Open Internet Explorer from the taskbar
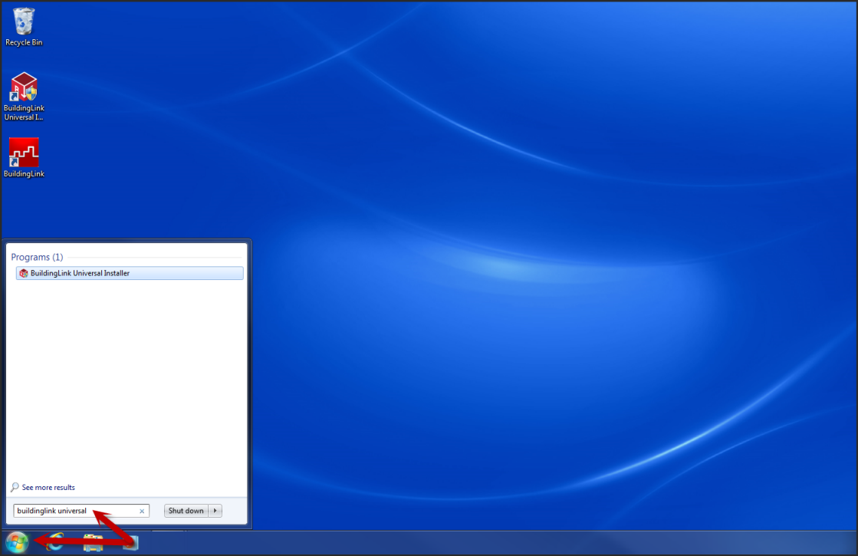Image resolution: width=858 pixels, height=556 pixels. click(54, 543)
